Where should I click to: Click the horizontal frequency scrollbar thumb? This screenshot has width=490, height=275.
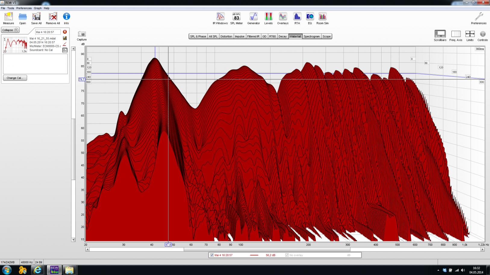267,249
